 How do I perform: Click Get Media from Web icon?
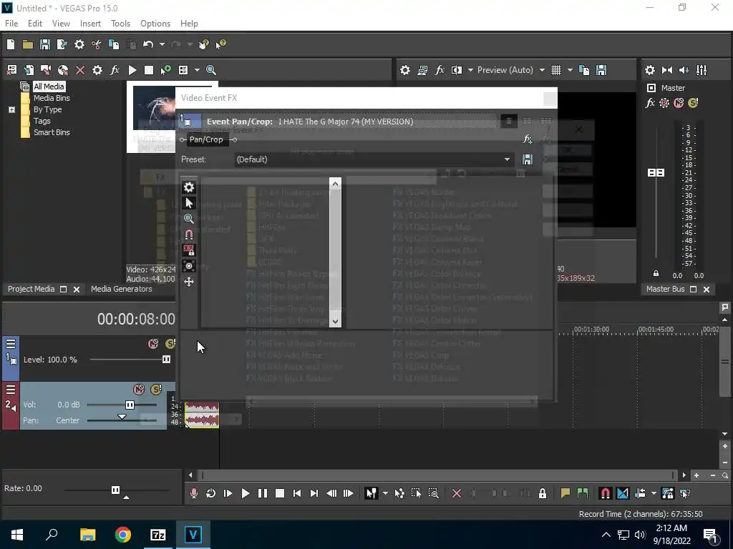(63, 70)
